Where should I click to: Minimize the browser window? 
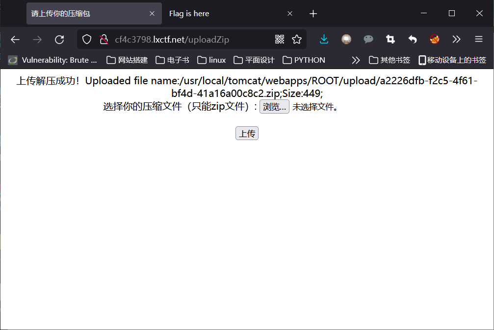click(424, 13)
